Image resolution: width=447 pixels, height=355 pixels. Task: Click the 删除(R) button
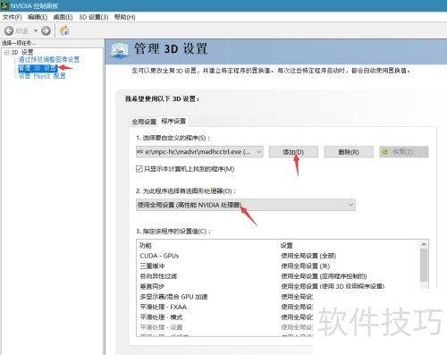(x=349, y=152)
